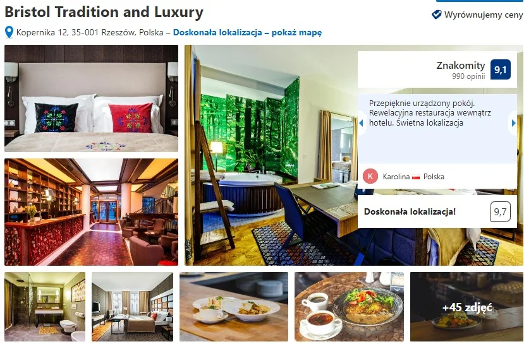This screenshot has width=524, height=344.
Task: Click the 9,7 location score badge
Action: tap(500, 211)
